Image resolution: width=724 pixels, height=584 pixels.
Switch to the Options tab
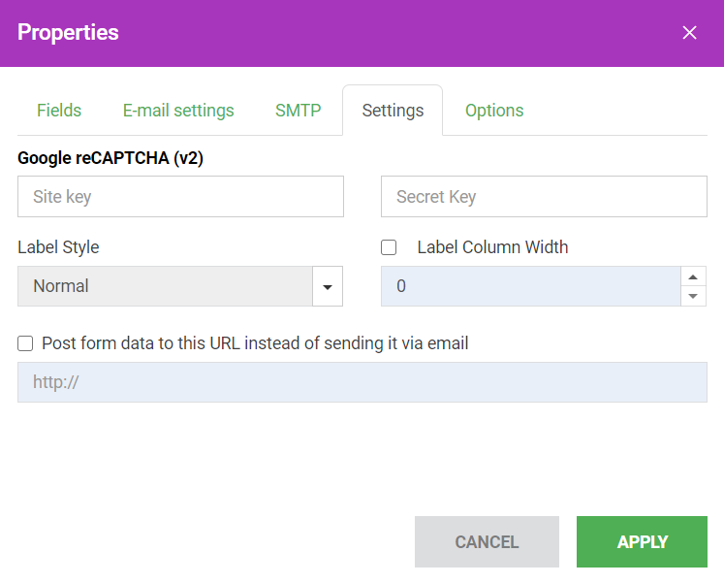[x=494, y=111]
